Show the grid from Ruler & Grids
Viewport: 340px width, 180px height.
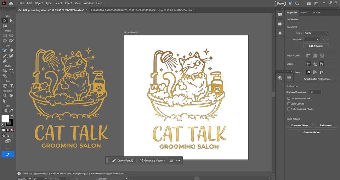[315, 56]
